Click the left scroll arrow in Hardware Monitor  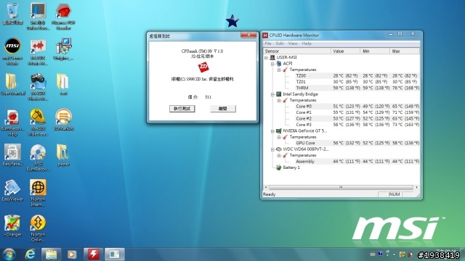pos(266,187)
